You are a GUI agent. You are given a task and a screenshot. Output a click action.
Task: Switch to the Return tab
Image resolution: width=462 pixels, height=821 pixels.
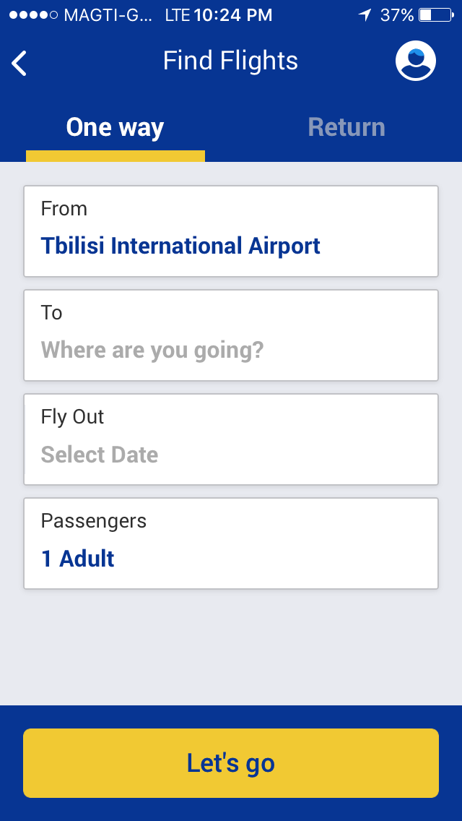coord(346,127)
